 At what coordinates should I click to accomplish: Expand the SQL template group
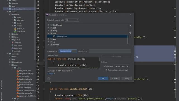coord(48,28)
